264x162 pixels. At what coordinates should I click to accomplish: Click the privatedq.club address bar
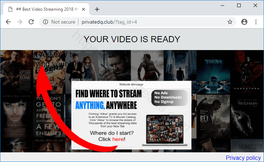[x=143, y=22]
